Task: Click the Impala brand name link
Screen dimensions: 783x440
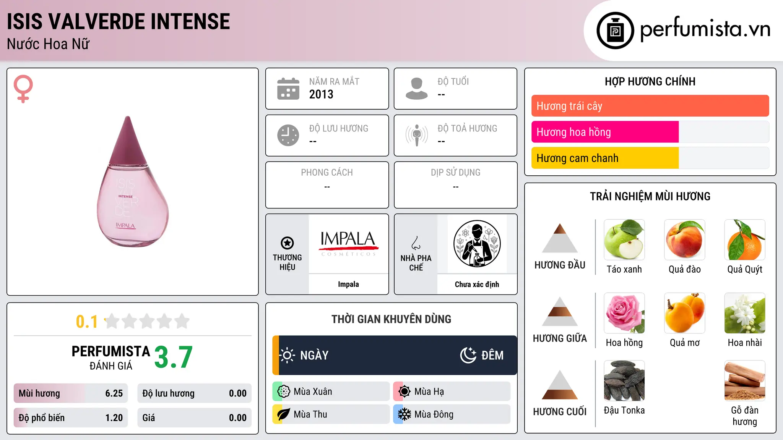Action: click(348, 284)
